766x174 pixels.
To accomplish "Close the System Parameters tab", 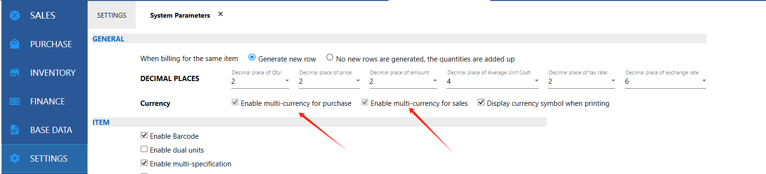I will coord(221,14).
